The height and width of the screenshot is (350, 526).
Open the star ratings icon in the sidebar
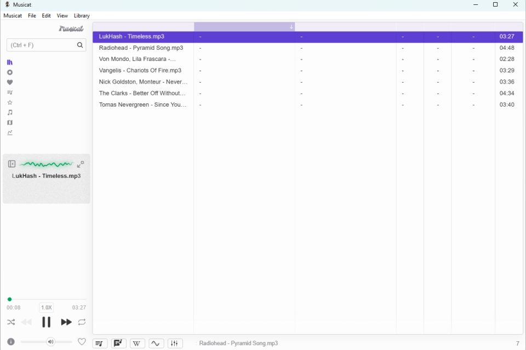pos(10,102)
